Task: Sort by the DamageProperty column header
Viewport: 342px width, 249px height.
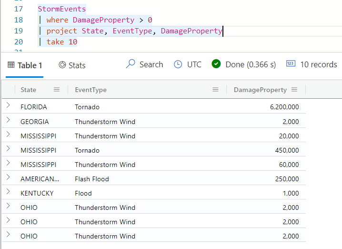Action: pyautogui.click(x=260, y=90)
